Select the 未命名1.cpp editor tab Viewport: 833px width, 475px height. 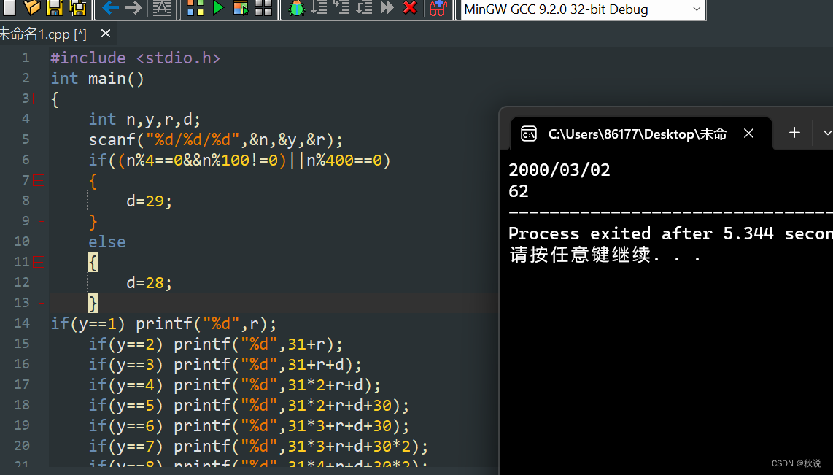pos(44,34)
